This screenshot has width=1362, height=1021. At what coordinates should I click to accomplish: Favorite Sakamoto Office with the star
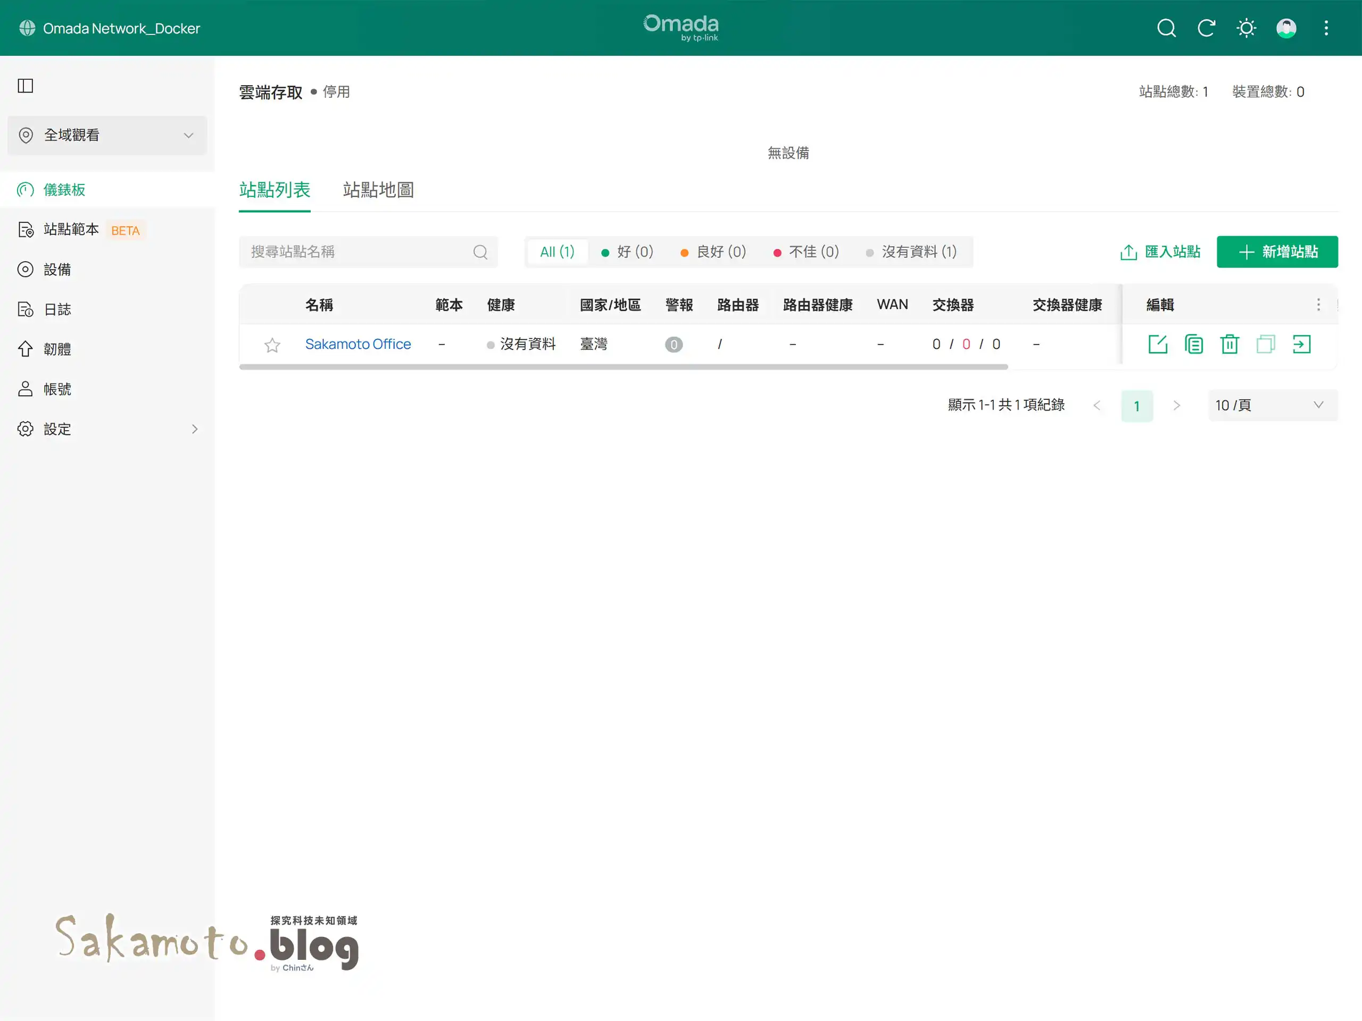tap(272, 345)
